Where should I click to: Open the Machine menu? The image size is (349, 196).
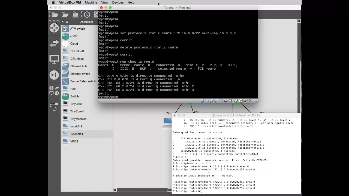point(91,2)
